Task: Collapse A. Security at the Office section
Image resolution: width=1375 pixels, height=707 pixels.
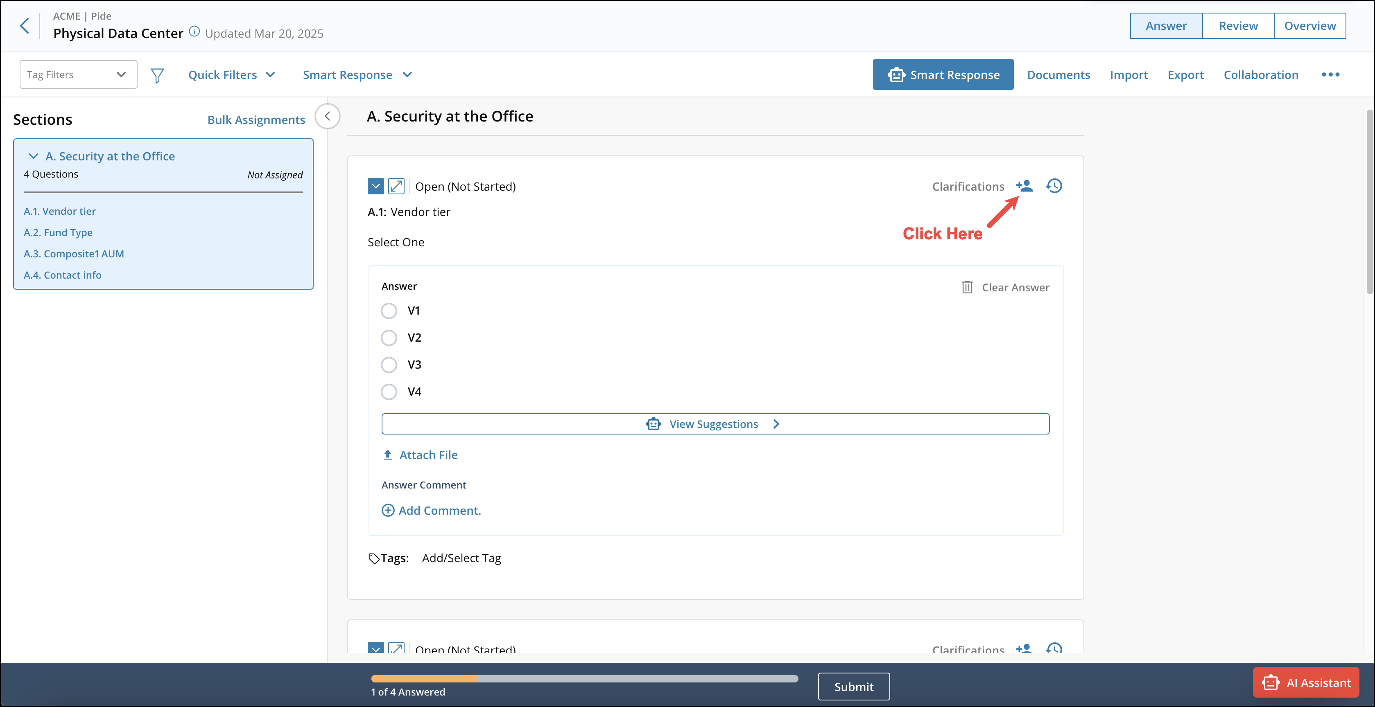Action: (x=34, y=156)
